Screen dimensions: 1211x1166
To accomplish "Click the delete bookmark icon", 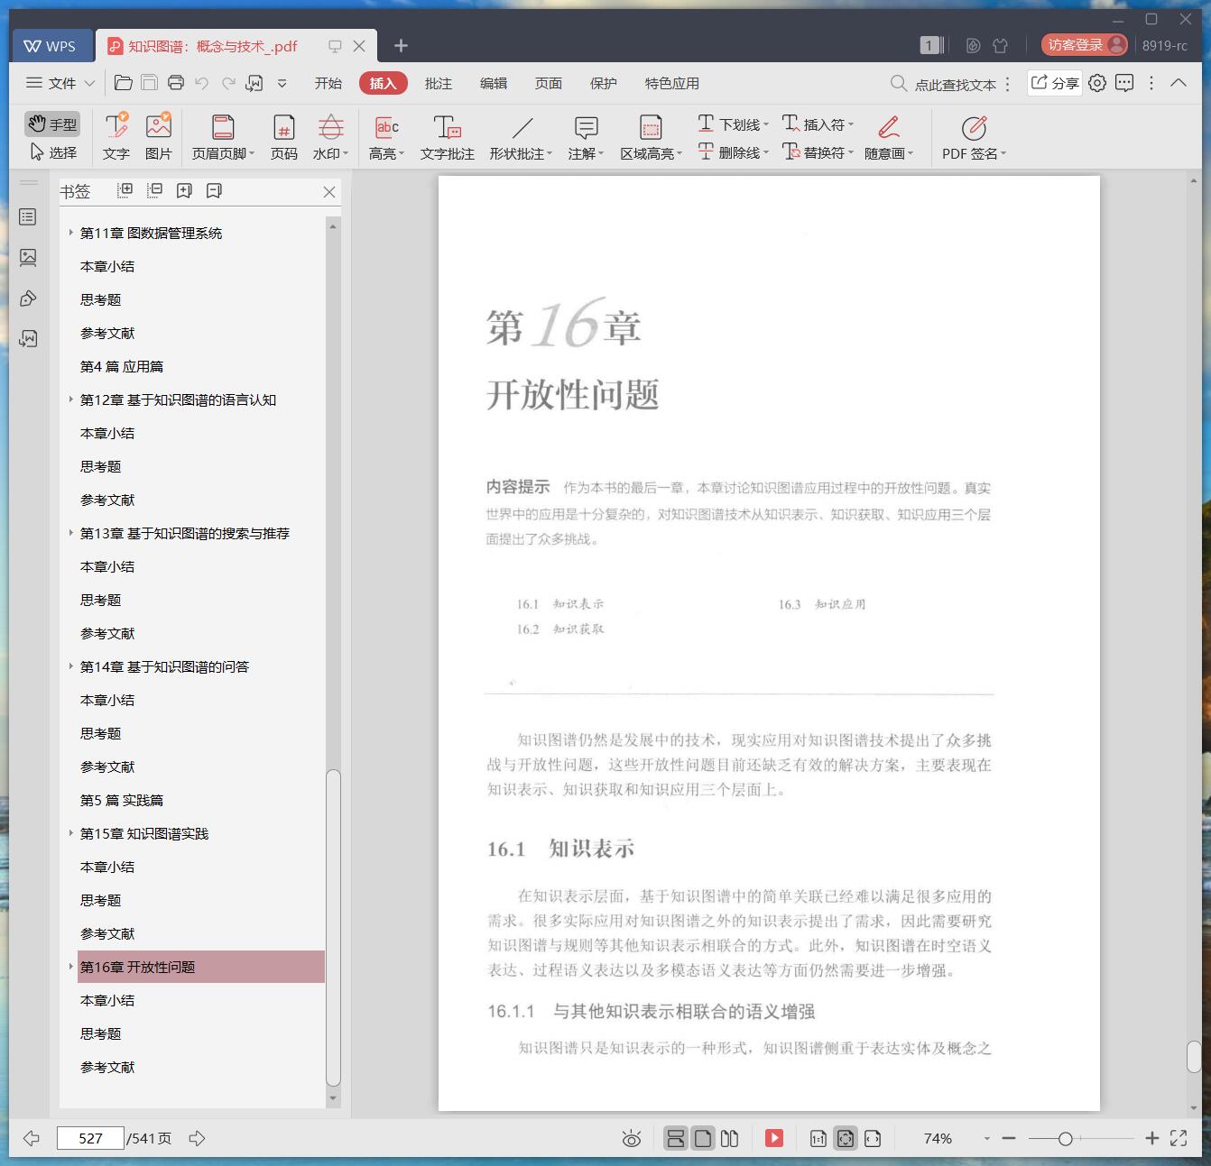I will point(214,190).
